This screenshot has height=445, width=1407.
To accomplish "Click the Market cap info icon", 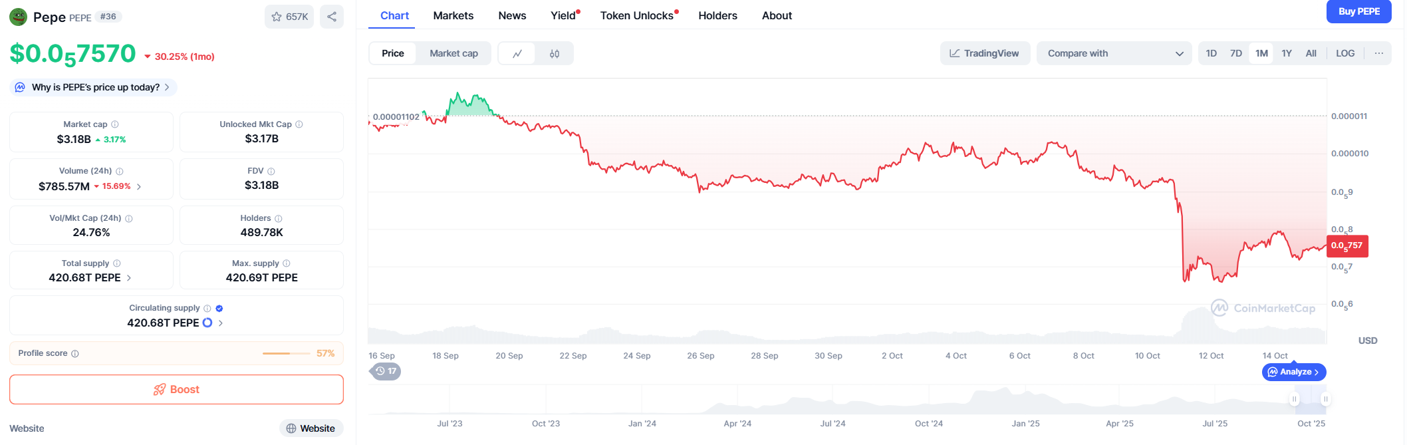I will [x=115, y=124].
